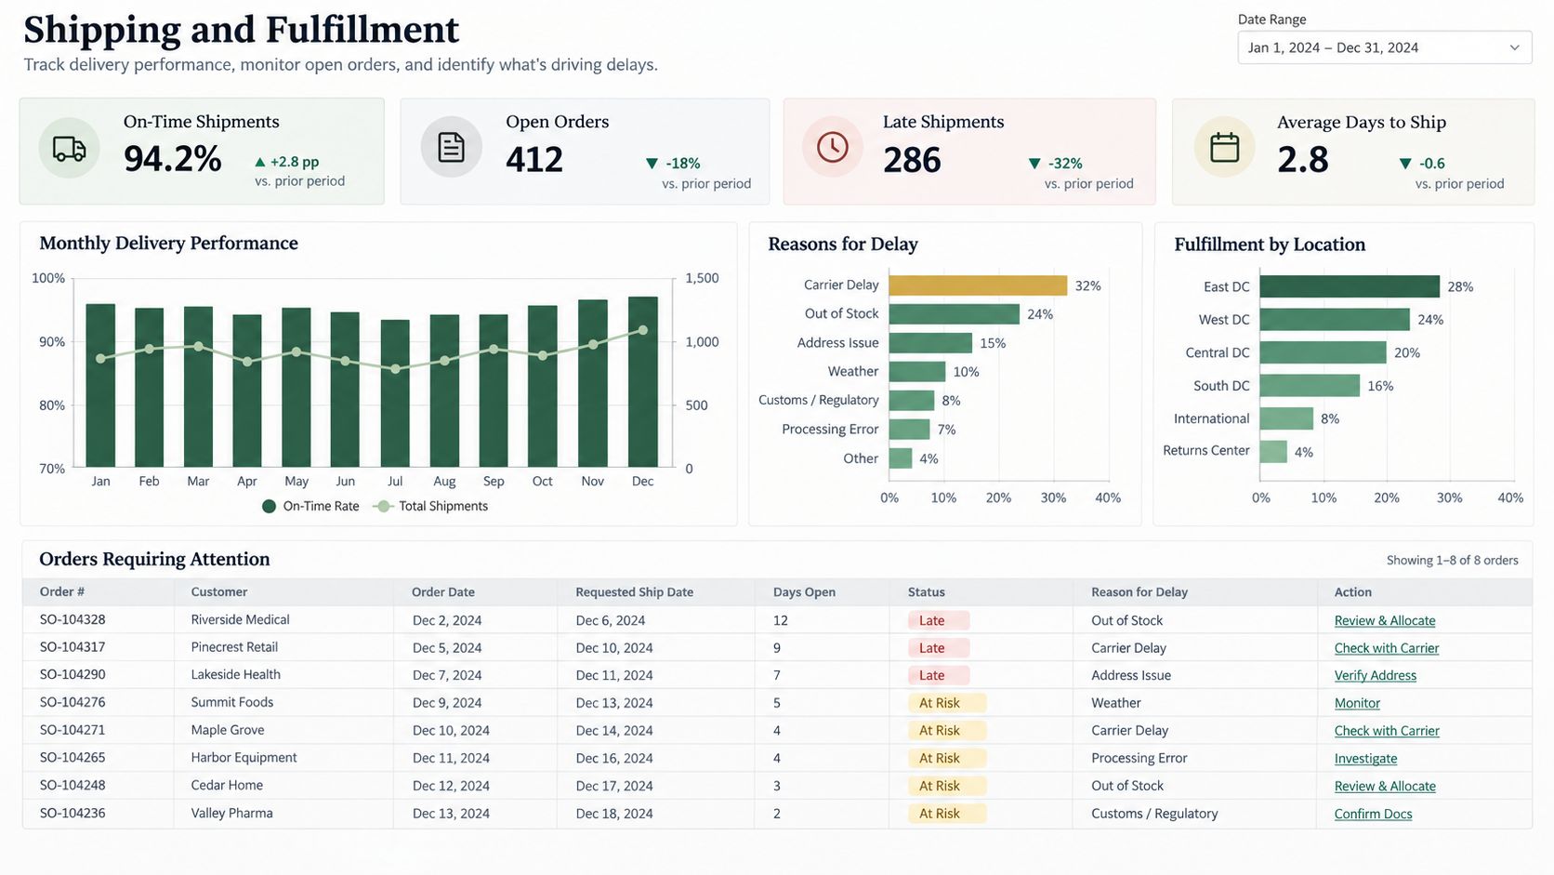
Task: Click the truck icon on On-Time Shipments card
Action: pyautogui.click(x=70, y=149)
